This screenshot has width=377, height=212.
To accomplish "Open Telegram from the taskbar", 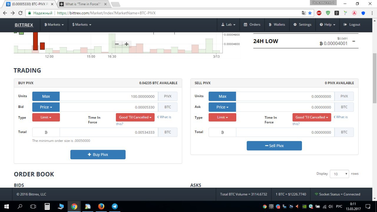I will tap(115, 206).
